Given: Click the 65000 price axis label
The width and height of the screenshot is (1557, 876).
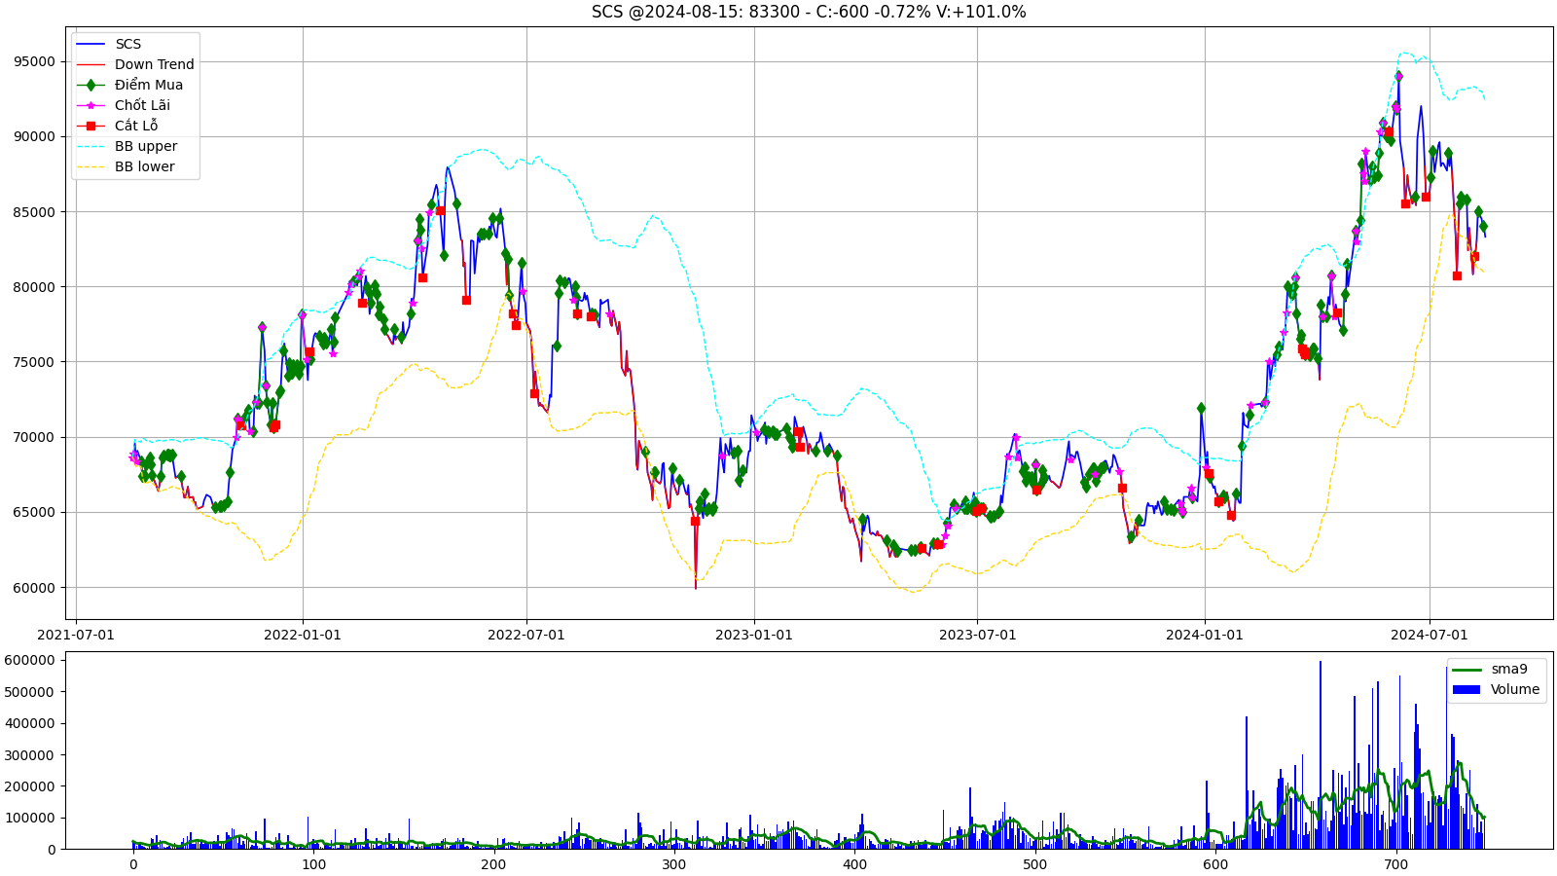Looking at the screenshot, I should pyautogui.click(x=35, y=512).
